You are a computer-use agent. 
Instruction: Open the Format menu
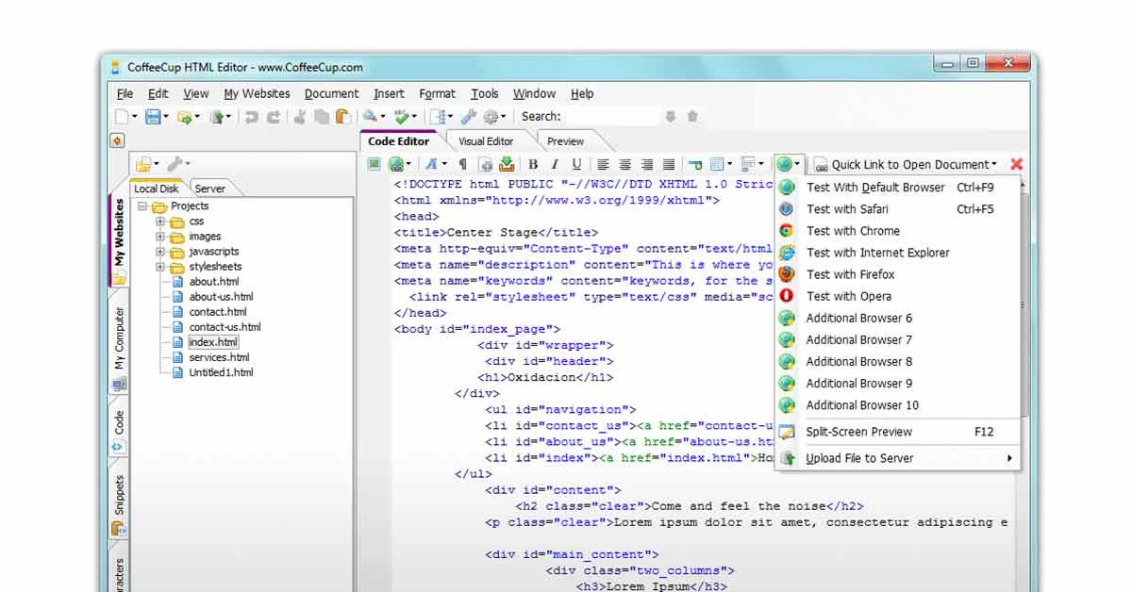tap(437, 93)
